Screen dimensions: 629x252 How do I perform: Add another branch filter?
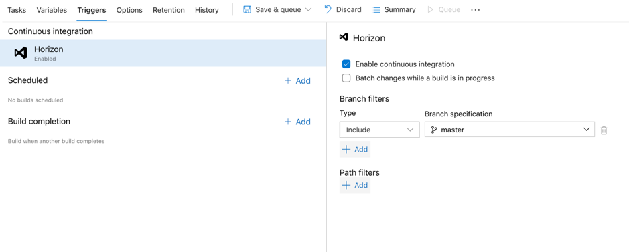(x=355, y=149)
